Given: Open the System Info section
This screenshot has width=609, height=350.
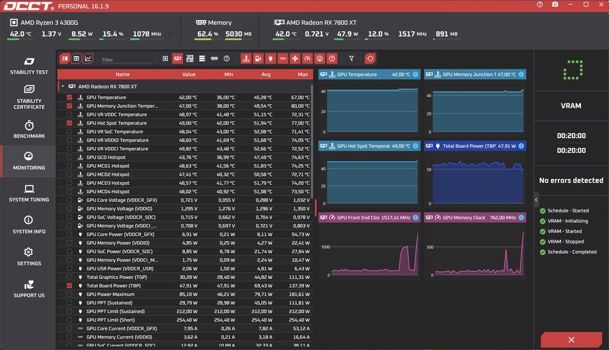Looking at the screenshot, I should 29,225.
